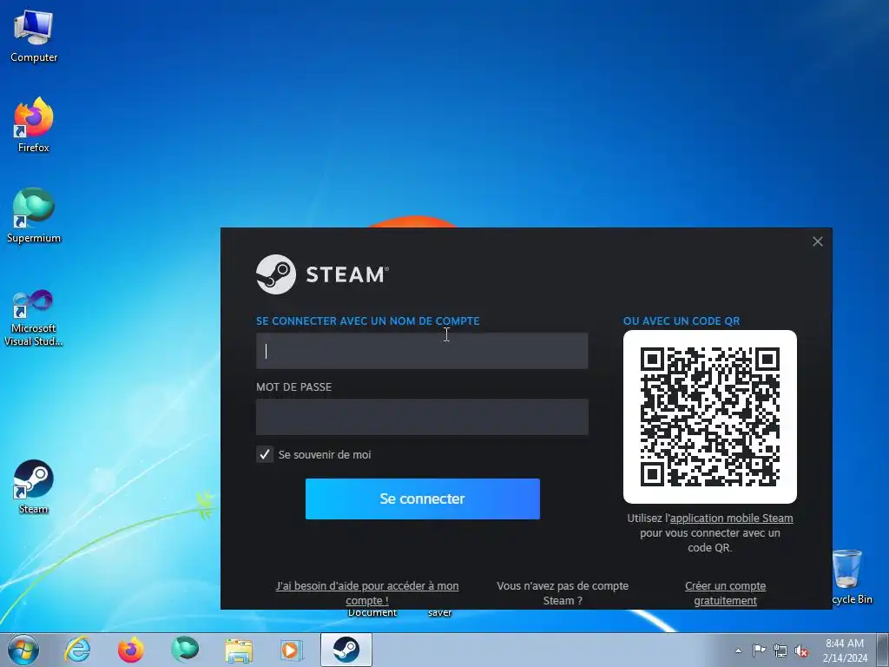This screenshot has height=667, width=889.
Task: Open "J'ai besoin d'aide" account help link
Action: (x=367, y=592)
